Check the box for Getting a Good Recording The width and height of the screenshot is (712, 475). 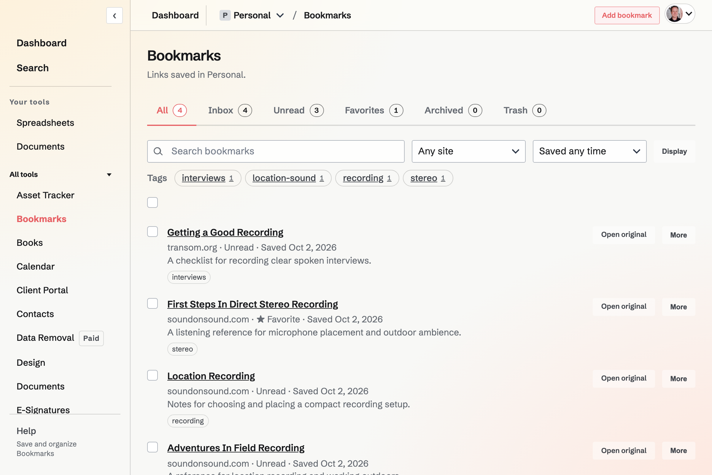152,232
